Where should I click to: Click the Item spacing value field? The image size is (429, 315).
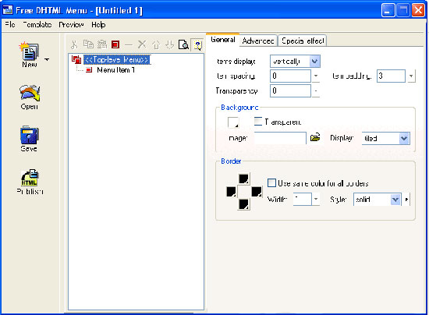pyautogui.click(x=290, y=76)
